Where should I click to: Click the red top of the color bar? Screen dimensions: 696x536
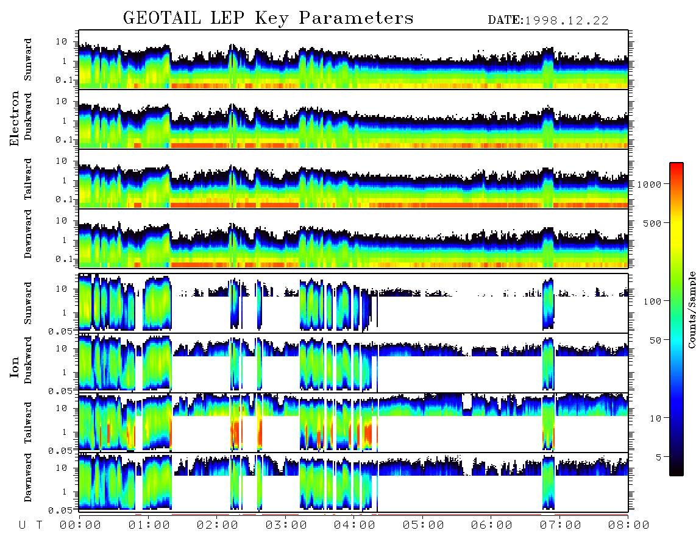pyautogui.click(x=676, y=167)
